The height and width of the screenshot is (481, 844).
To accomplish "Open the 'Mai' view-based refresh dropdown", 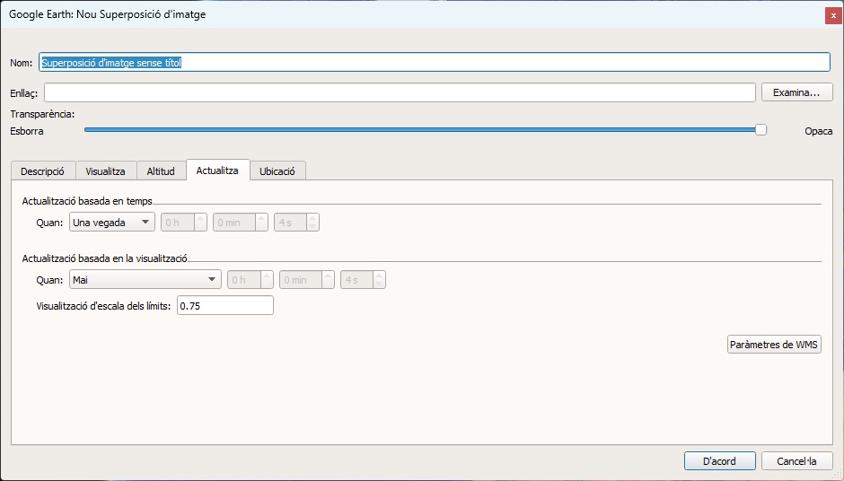I will (x=145, y=280).
